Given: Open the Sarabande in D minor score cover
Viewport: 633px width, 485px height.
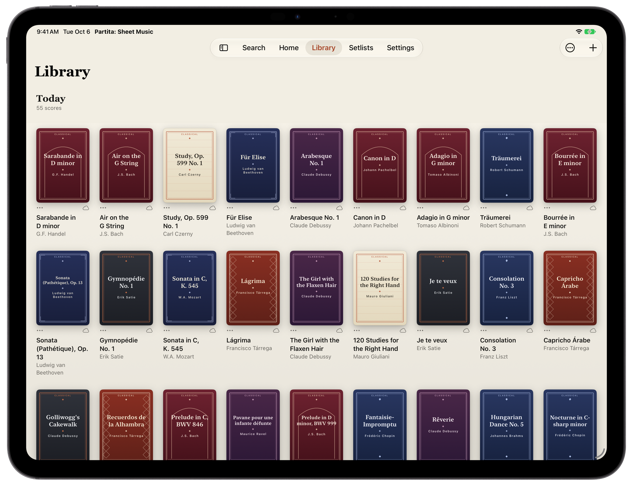Looking at the screenshot, I should point(63,165).
